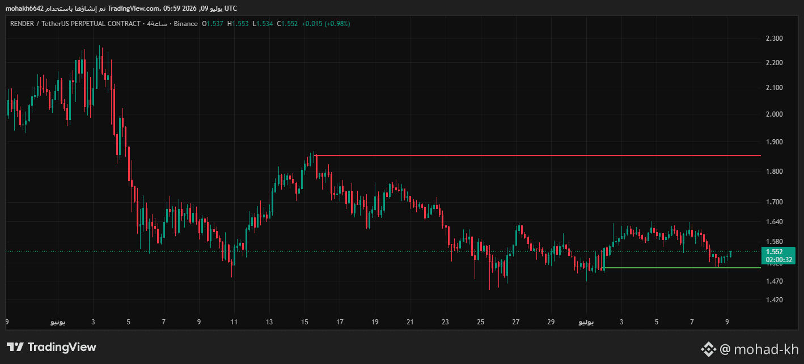
Task: Click the candle countdown 02:00:32
Action: click(x=778, y=260)
